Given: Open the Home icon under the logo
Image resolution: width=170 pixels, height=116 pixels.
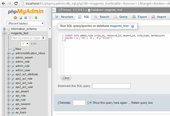Looking at the screenshot, I should click(x=15, y=18).
